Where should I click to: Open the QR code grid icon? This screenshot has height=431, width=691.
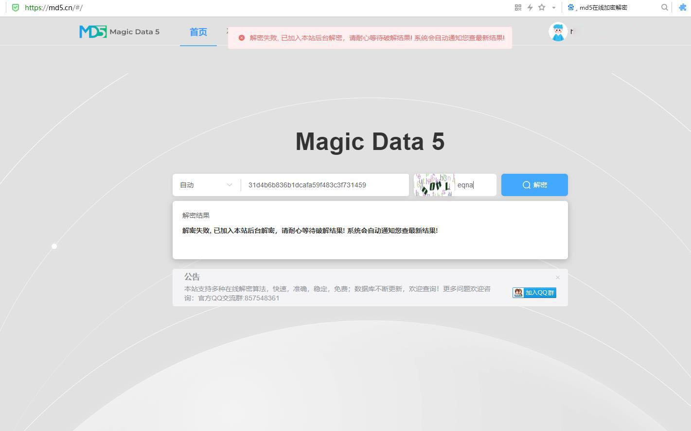pos(518,7)
